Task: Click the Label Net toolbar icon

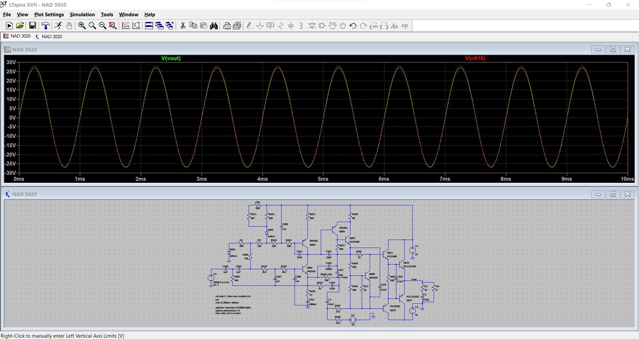Action: click(x=271, y=26)
